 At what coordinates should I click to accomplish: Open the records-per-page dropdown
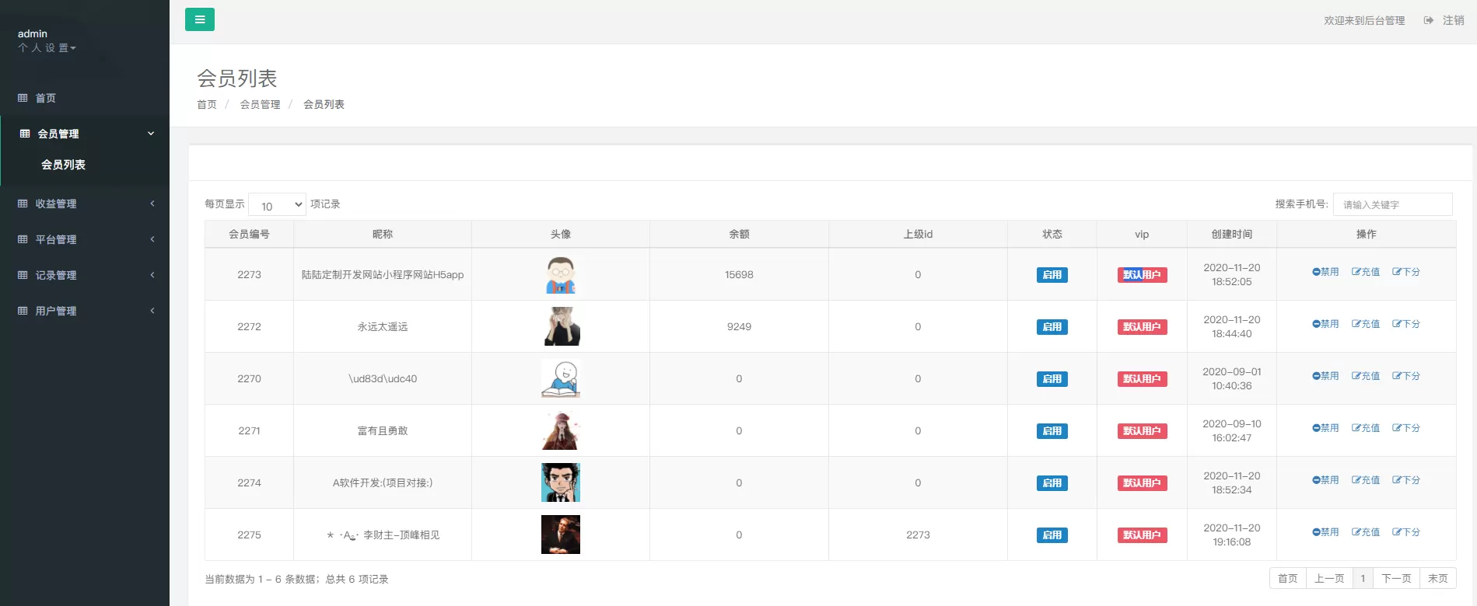pyautogui.click(x=277, y=205)
